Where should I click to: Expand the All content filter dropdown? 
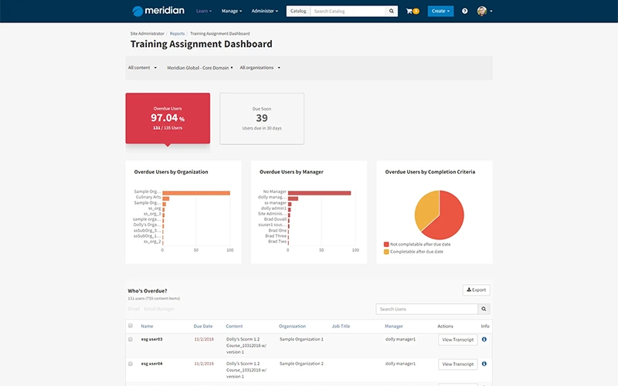pyautogui.click(x=142, y=68)
